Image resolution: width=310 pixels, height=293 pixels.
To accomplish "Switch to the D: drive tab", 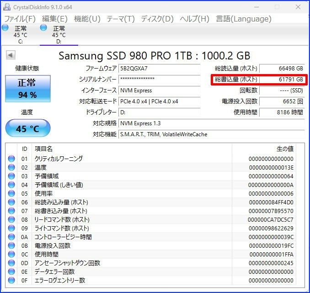I will [x=59, y=34].
